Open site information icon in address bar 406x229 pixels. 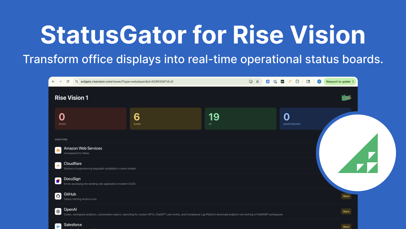pyautogui.click(x=76, y=81)
